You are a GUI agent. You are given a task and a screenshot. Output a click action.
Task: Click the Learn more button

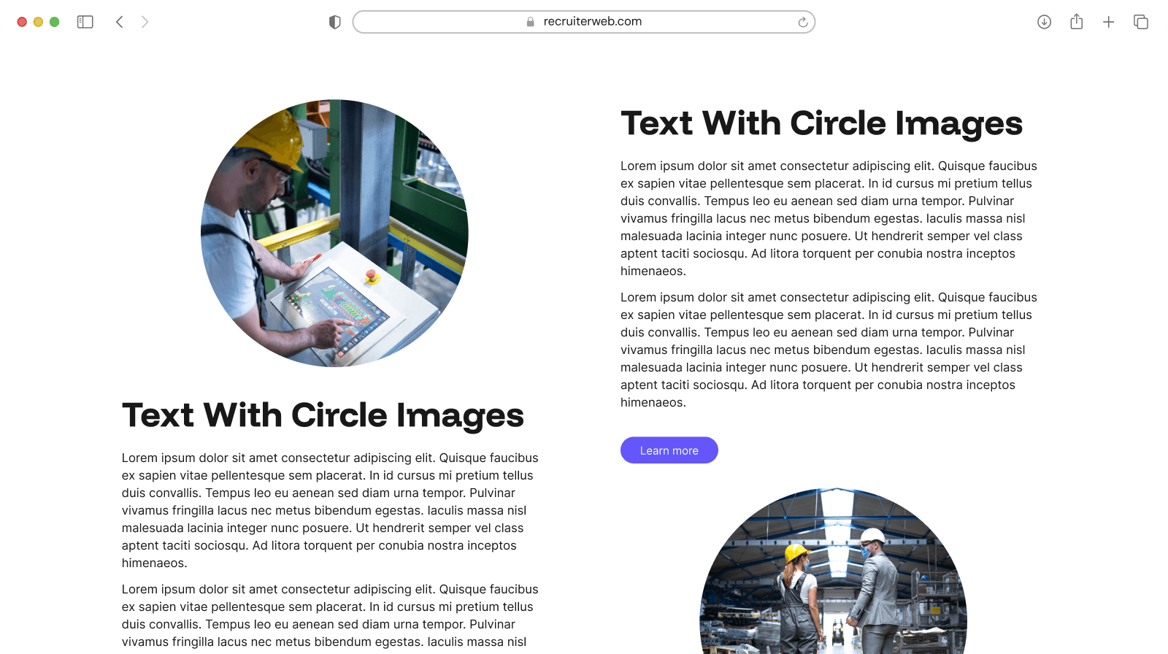[x=669, y=450]
